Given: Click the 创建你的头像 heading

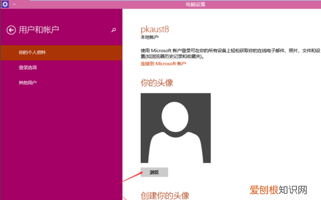Looking at the screenshot, I should pos(165,196).
